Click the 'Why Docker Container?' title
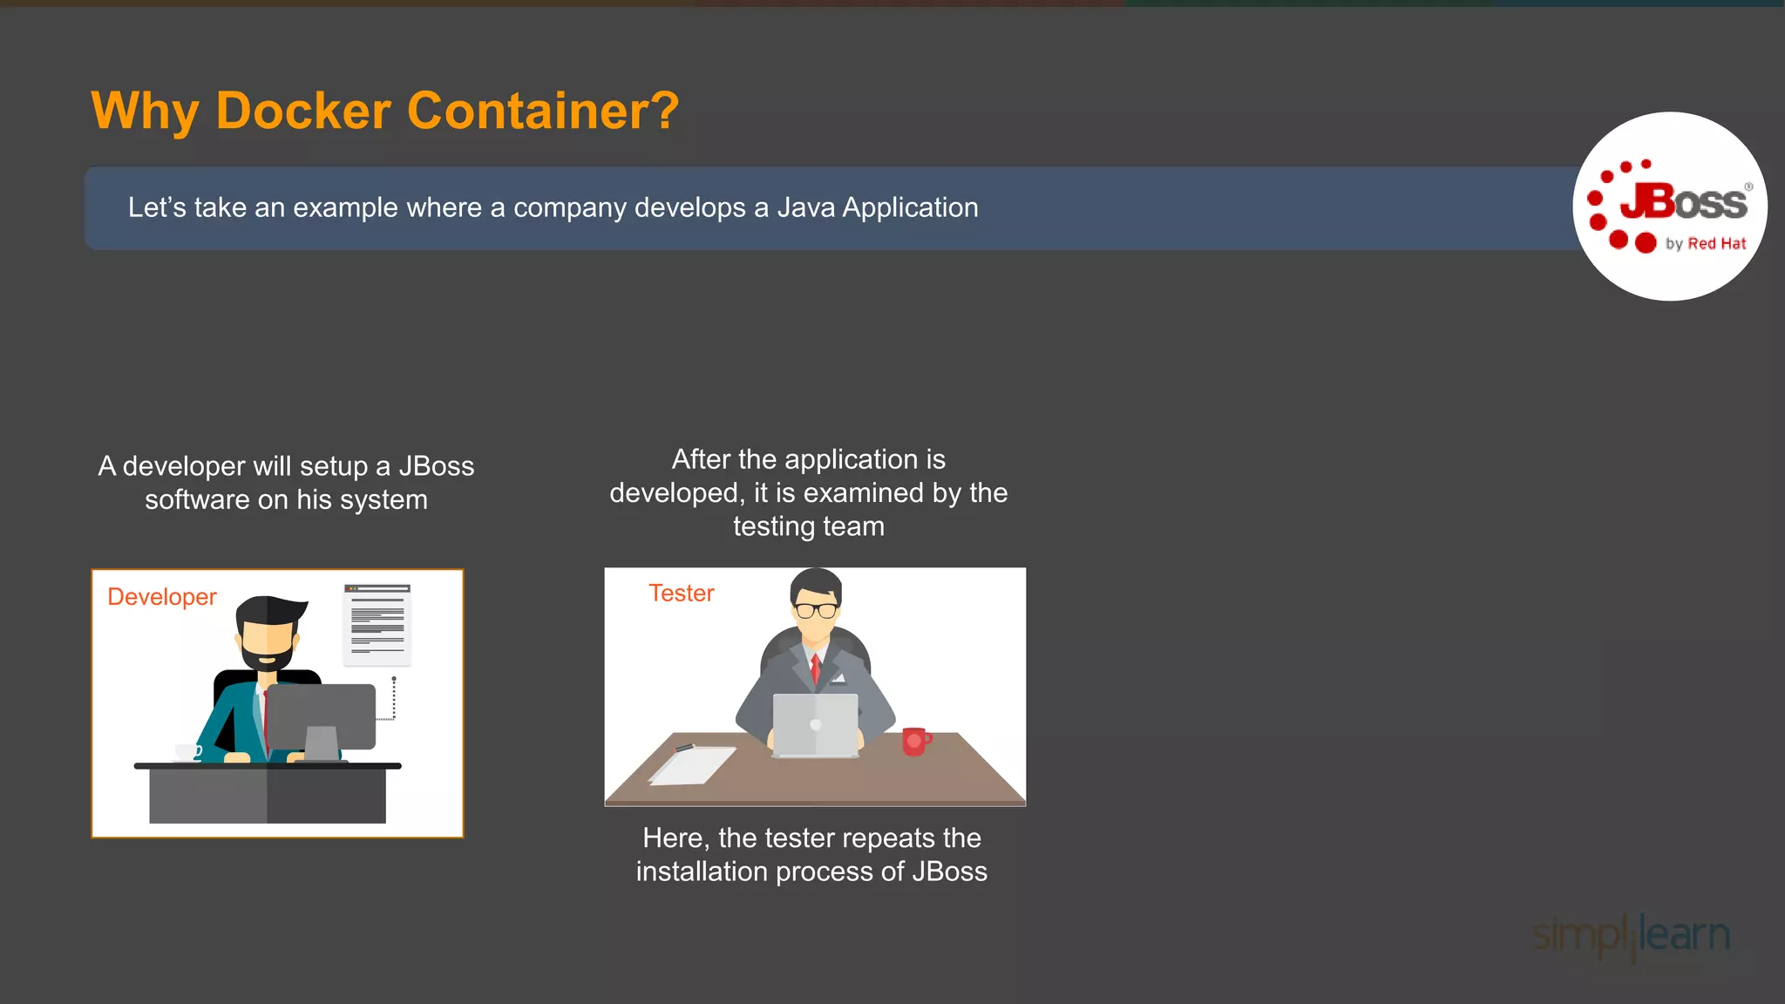The width and height of the screenshot is (1785, 1004). [384, 111]
